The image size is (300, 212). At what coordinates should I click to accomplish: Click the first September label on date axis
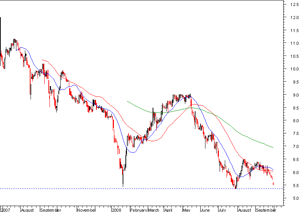(51, 210)
